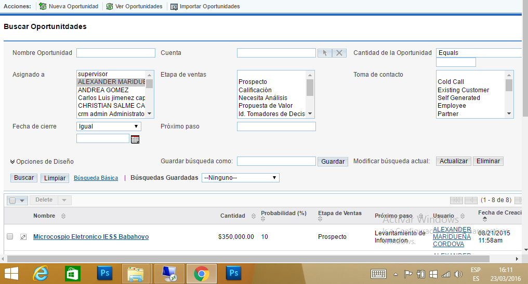The height and width of the screenshot is (284, 528).
Task: Check the Microcospio Eletronico row checkbox
Action: pyautogui.click(x=10, y=236)
